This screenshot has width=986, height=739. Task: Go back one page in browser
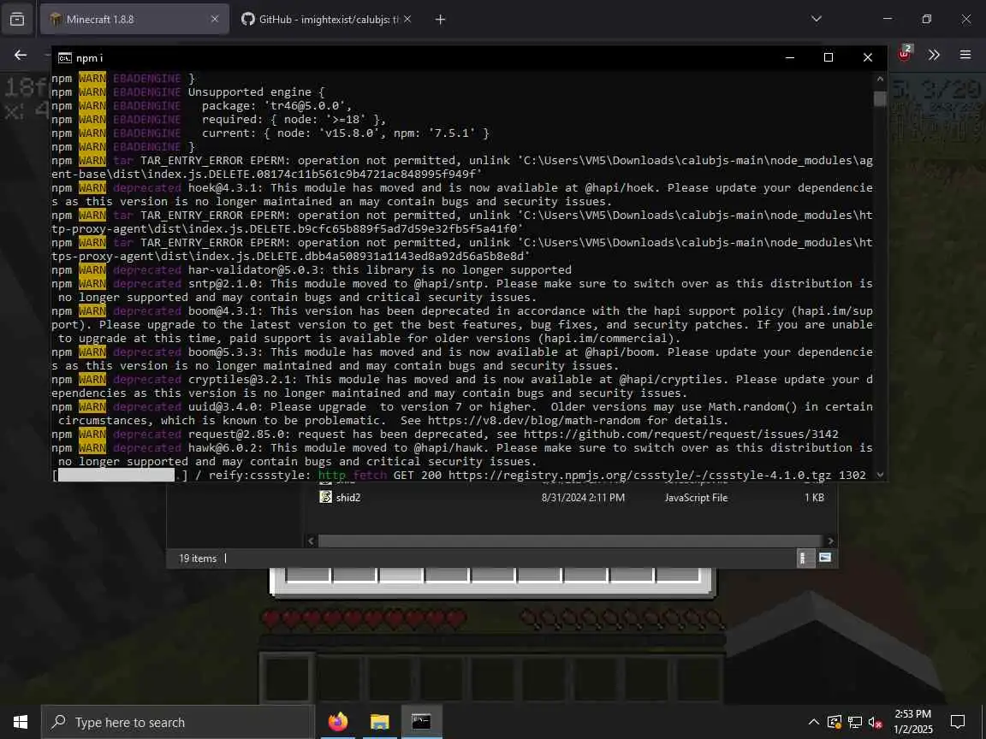click(x=21, y=56)
